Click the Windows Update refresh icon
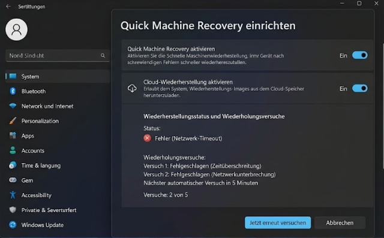Screen dimensions: 384x238 [13, 225]
